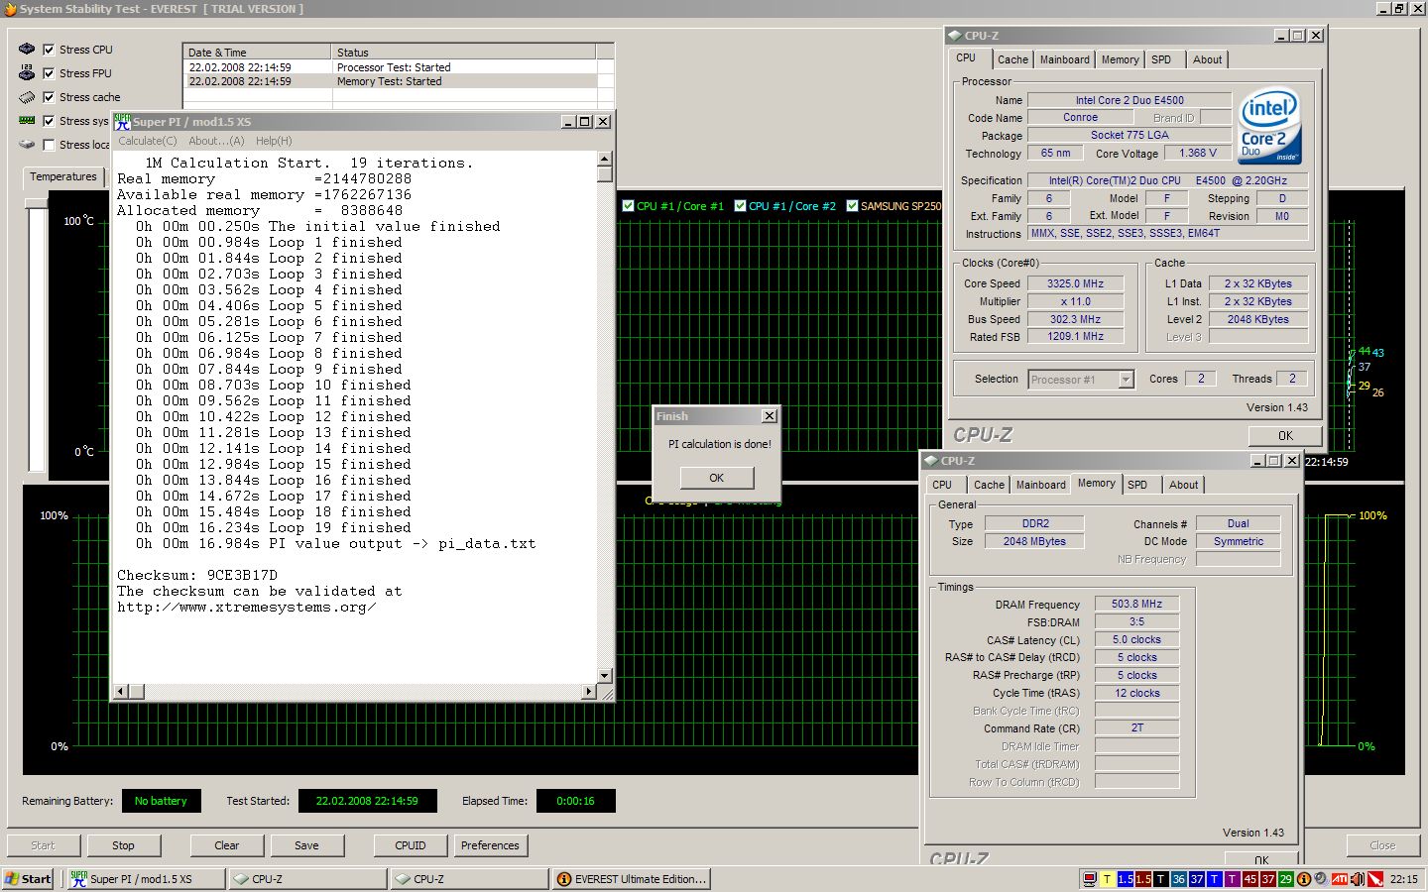Open the Processor #1 selection dropdown
Viewport: 1428px width, 892px height.
[x=1126, y=380]
